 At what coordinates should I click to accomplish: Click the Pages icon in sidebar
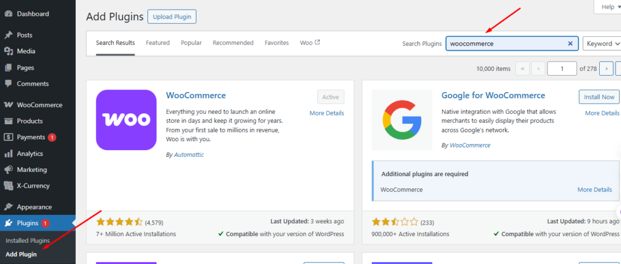8,68
